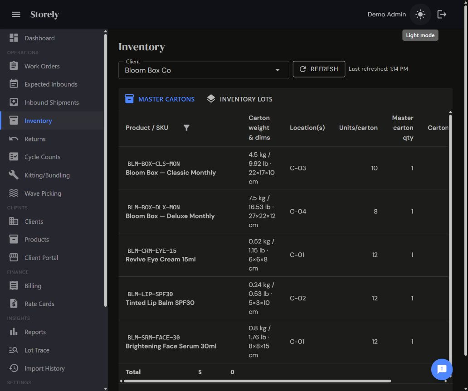Click the Import History clock icon
This screenshot has height=391, width=468.
[x=14, y=368]
